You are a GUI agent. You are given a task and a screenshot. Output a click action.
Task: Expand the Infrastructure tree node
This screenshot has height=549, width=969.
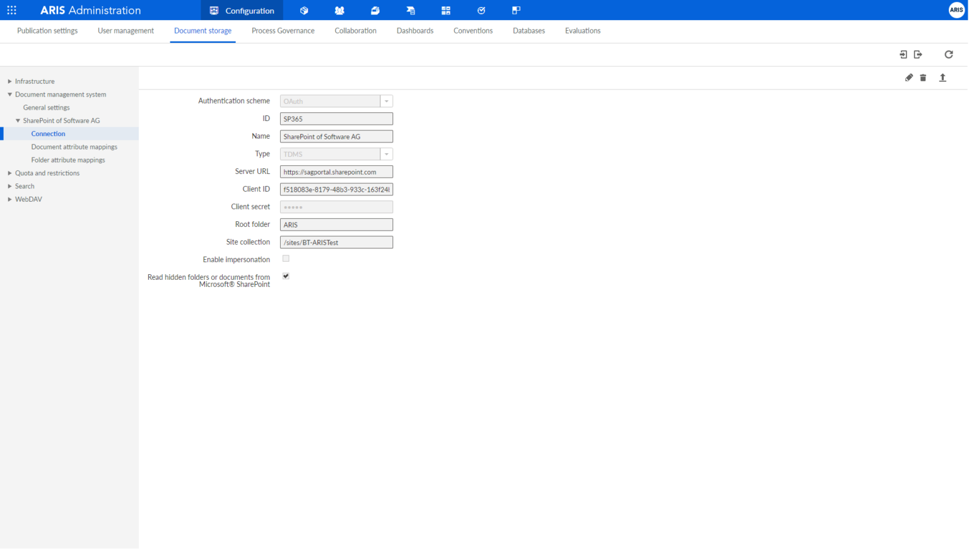[x=9, y=81]
